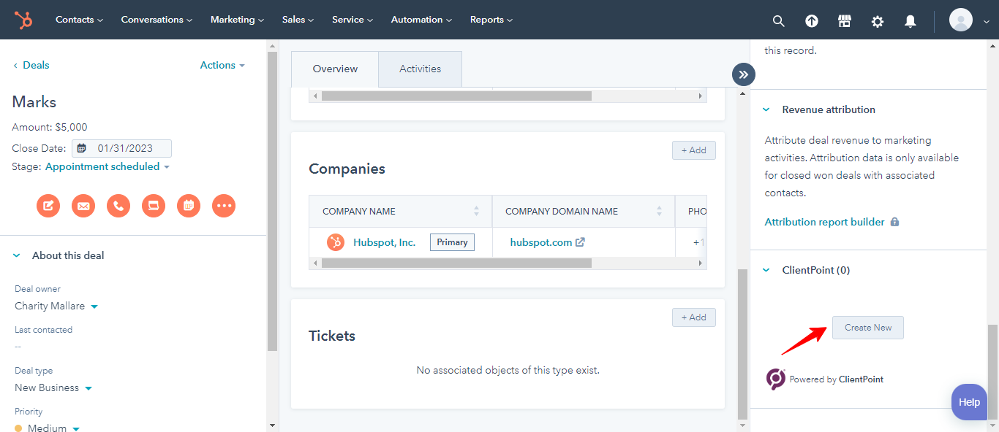The width and height of the screenshot is (999, 432).
Task: Click + Add in Tickets card
Action: (x=694, y=317)
